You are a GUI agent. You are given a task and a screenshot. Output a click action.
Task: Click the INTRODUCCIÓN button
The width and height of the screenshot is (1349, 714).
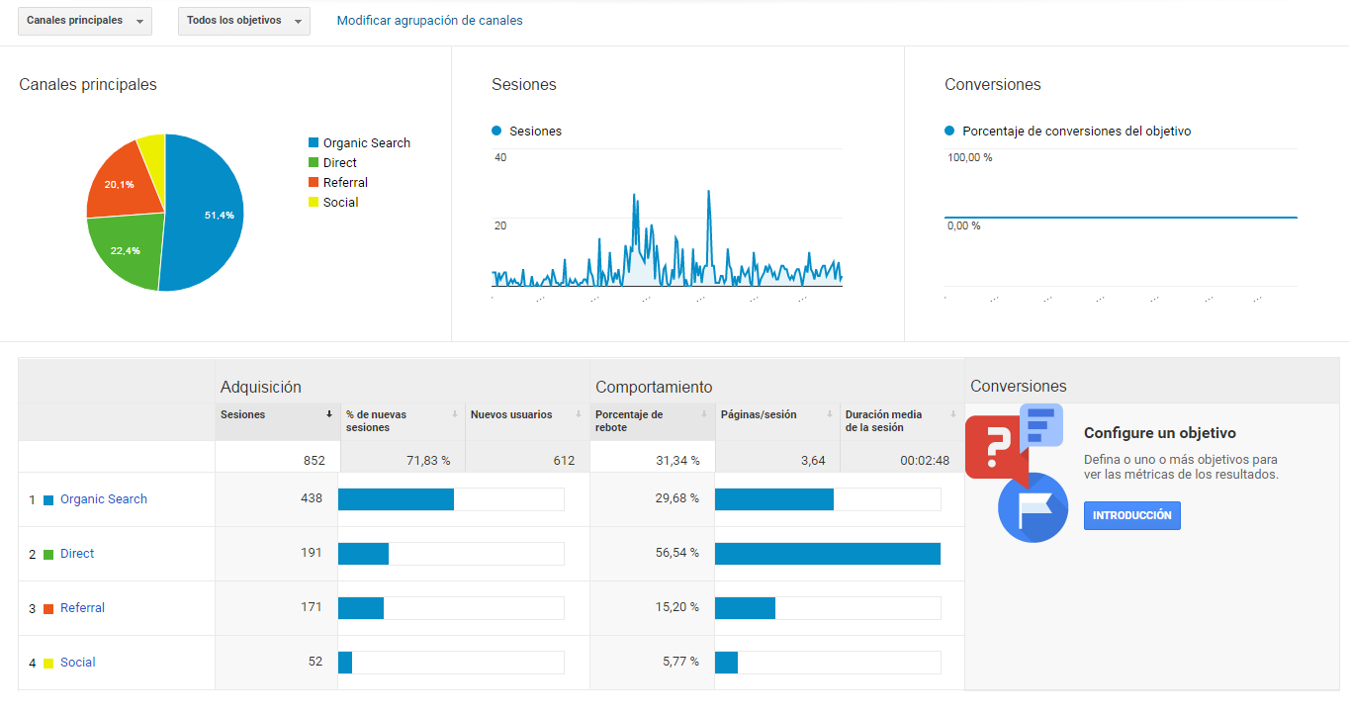click(x=1131, y=515)
